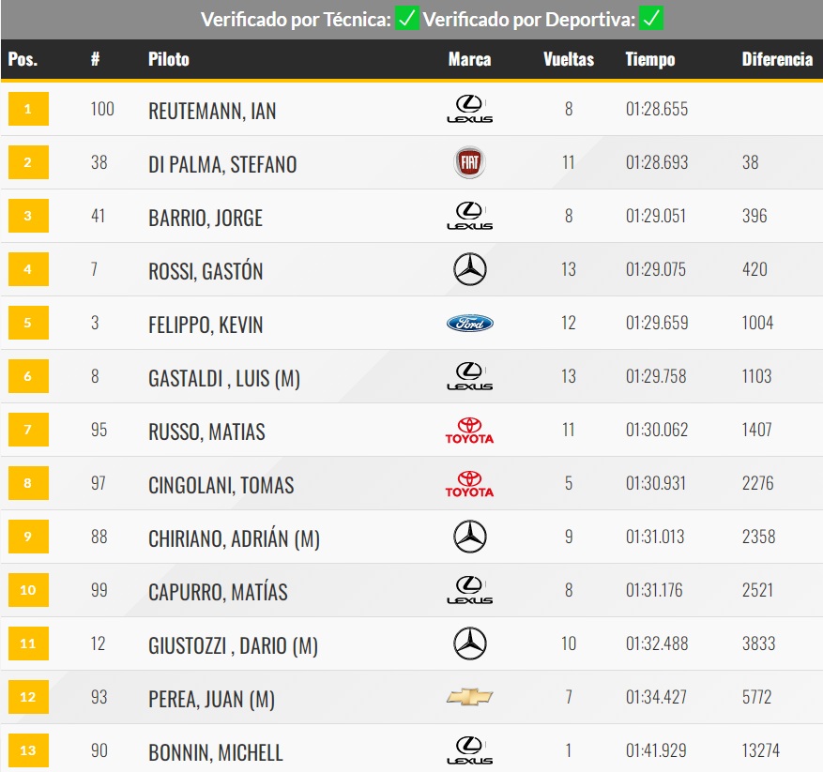
Task: Open driver REUTEMANN, IAN
Action: [212, 111]
